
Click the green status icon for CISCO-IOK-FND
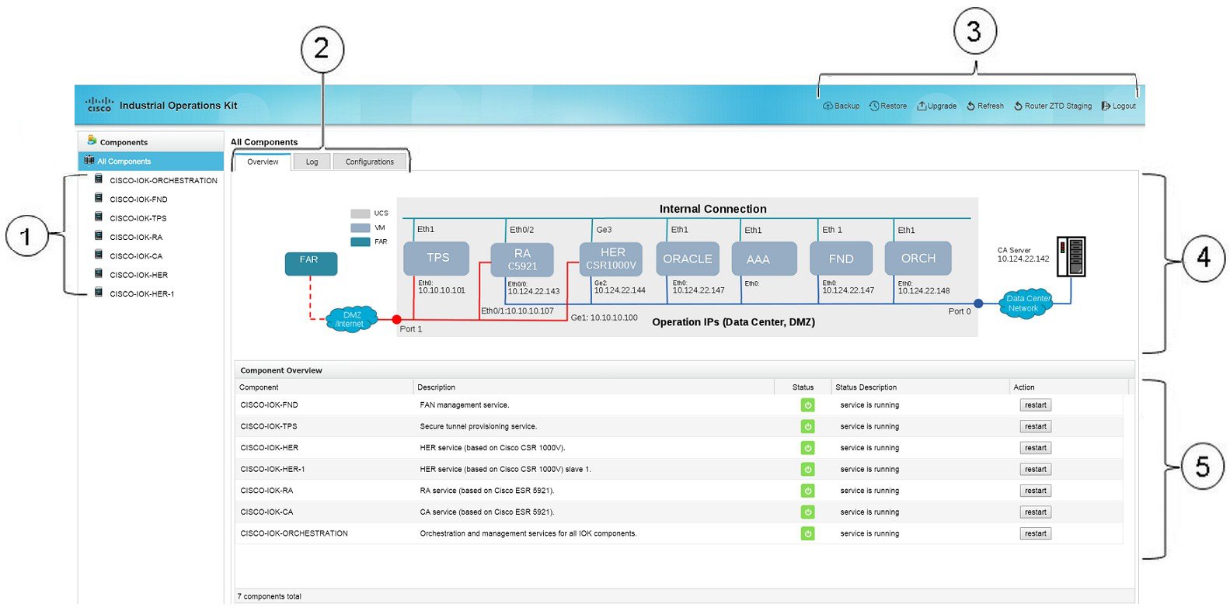(808, 405)
